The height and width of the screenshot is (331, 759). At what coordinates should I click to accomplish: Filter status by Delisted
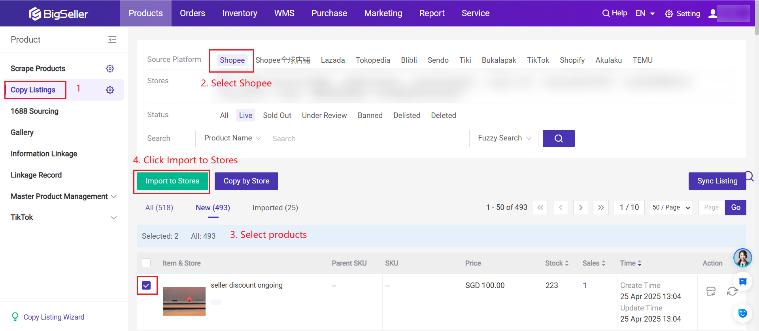[407, 115]
